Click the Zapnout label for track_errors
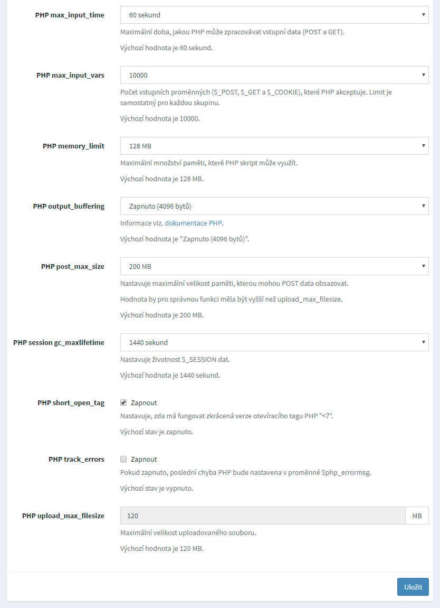The width and height of the screenshot is (440, 608). [x=144, y=460]
